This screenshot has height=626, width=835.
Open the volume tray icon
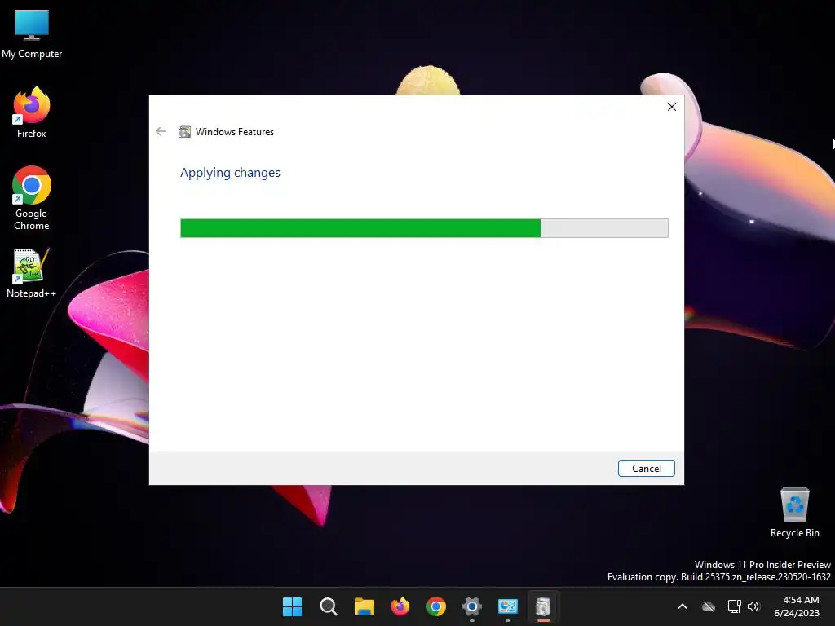coord(753,606)
